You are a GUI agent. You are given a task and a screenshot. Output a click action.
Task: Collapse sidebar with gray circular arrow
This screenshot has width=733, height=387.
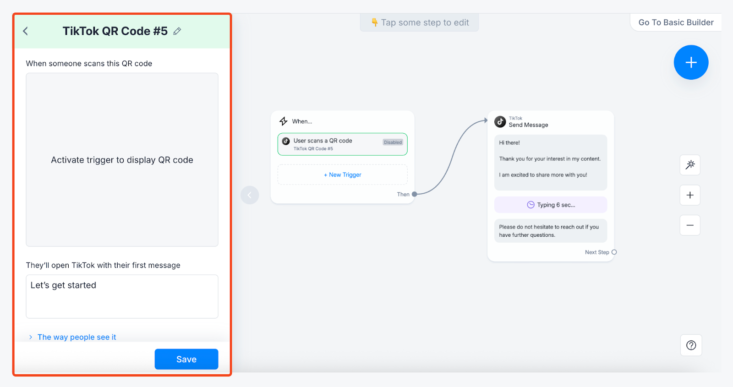(250, 195)
